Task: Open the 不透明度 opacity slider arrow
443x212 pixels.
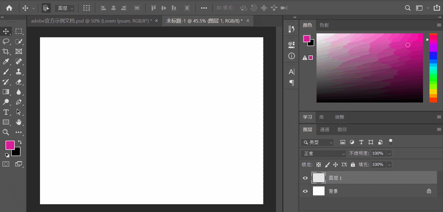Action: [389, 154]
